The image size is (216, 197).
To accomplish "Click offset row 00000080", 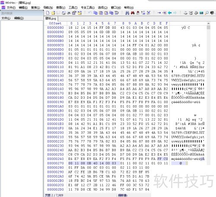I will (x=55, y=28).
